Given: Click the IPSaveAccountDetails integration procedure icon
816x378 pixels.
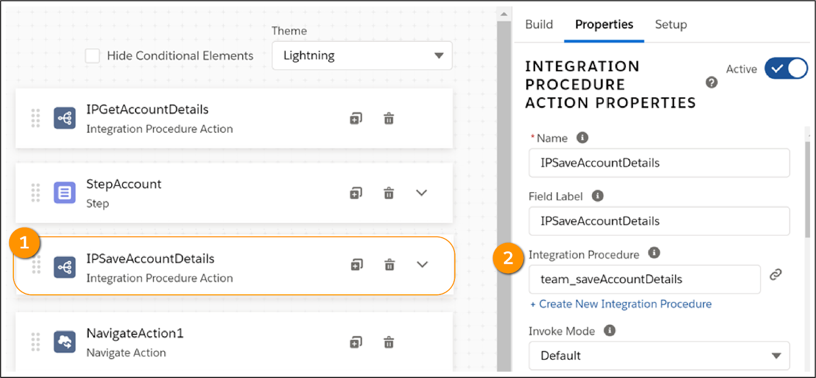Looking at the screenshot, I should click(65, 267).
